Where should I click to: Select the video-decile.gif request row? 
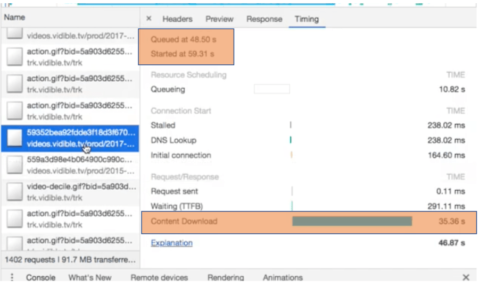click(x=80, y=192)
